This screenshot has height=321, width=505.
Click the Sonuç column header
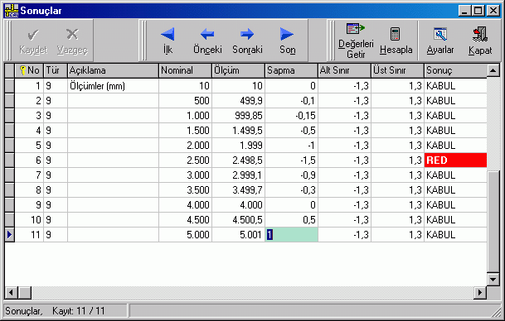pyautogui.click(x=455, y=70)
